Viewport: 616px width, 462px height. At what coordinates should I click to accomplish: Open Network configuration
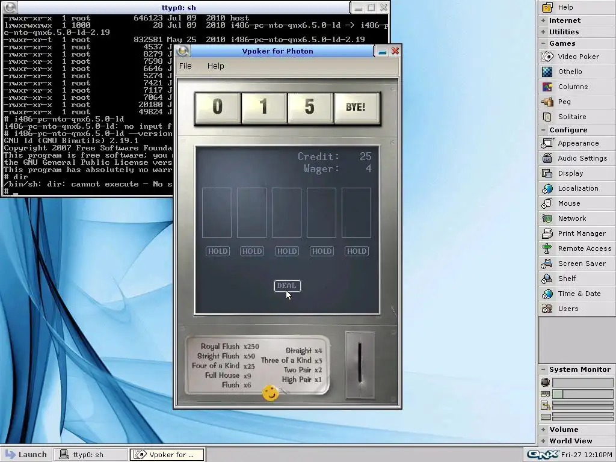(x=577, y=218)
